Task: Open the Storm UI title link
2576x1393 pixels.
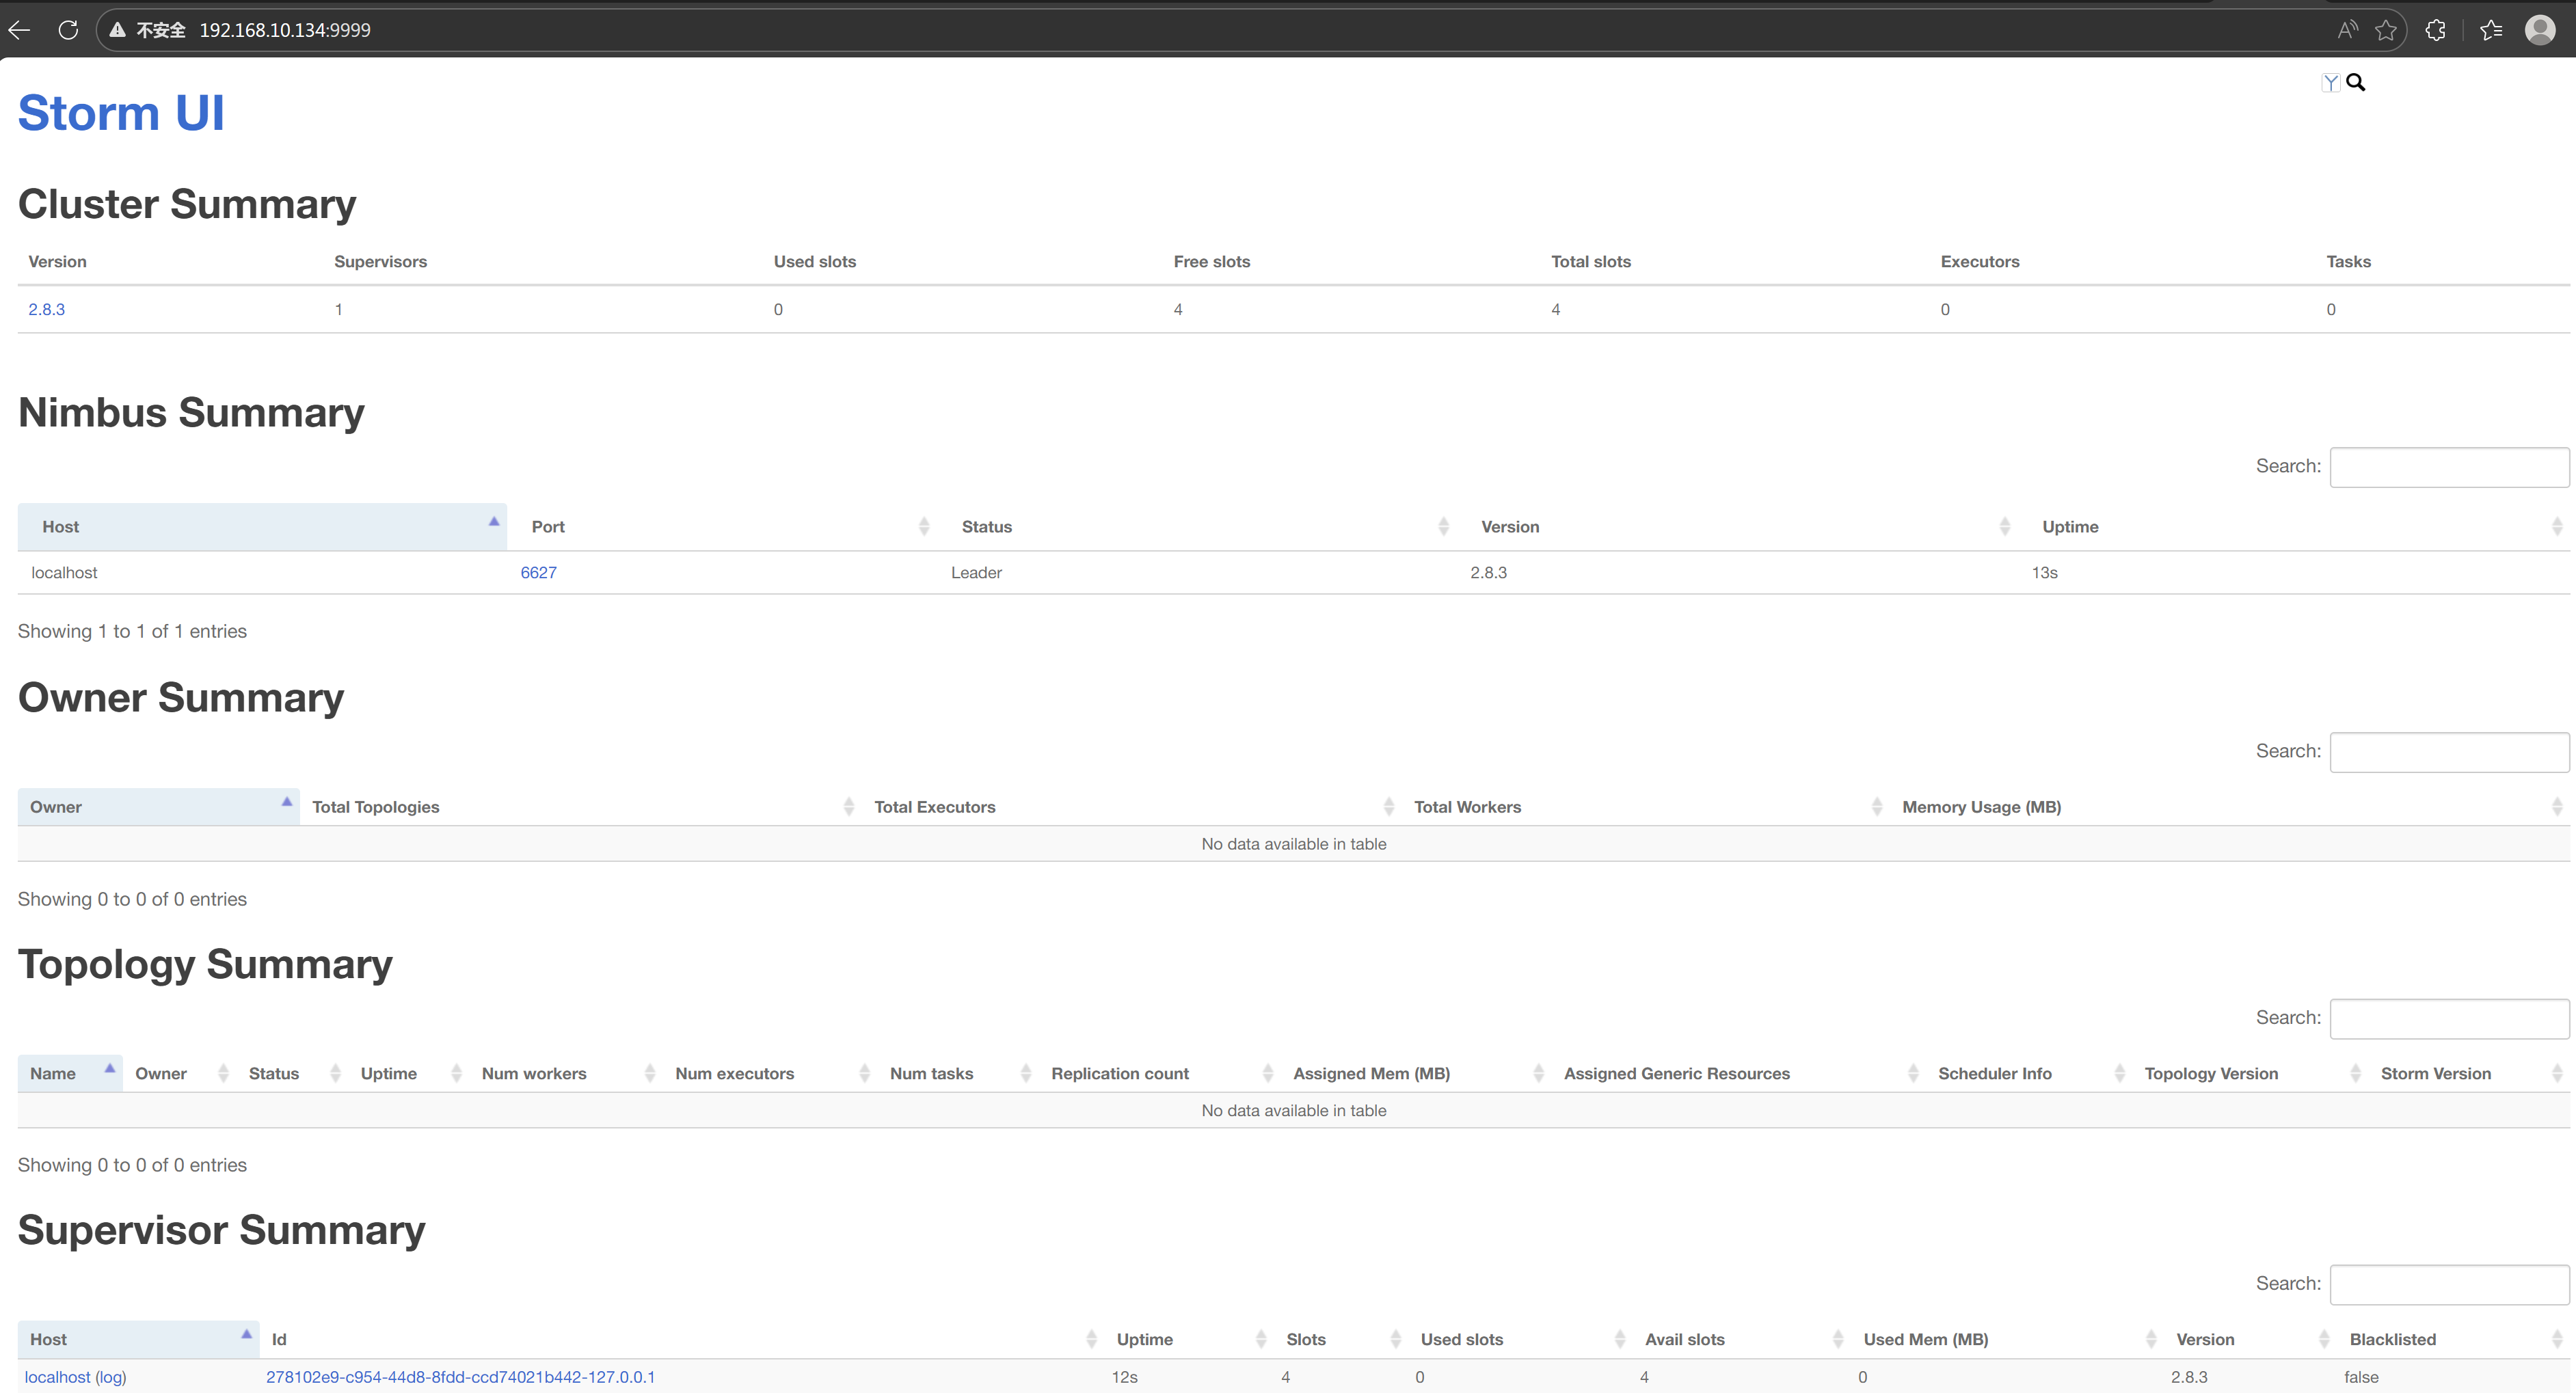Action: point(121,112)
